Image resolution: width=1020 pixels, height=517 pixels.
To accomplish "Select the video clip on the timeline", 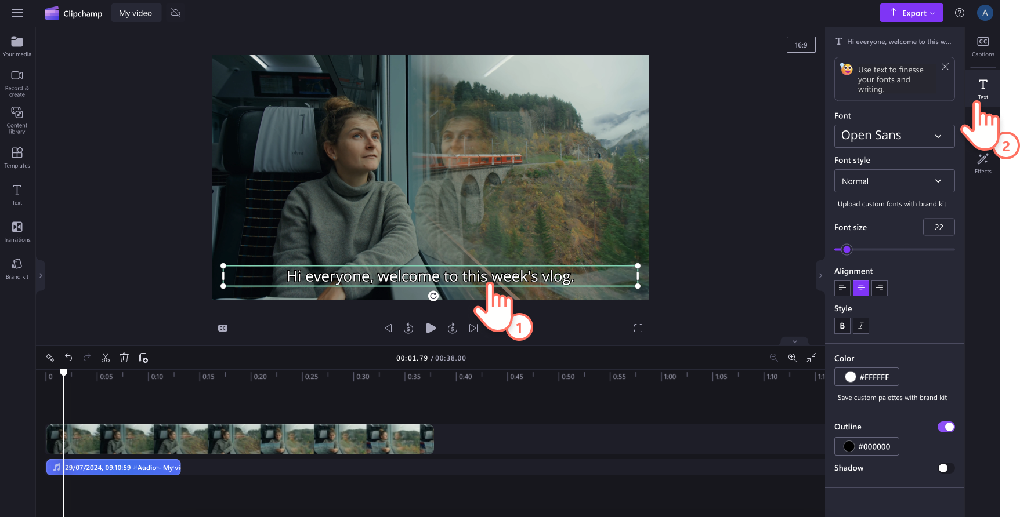I will pos(240,439).
